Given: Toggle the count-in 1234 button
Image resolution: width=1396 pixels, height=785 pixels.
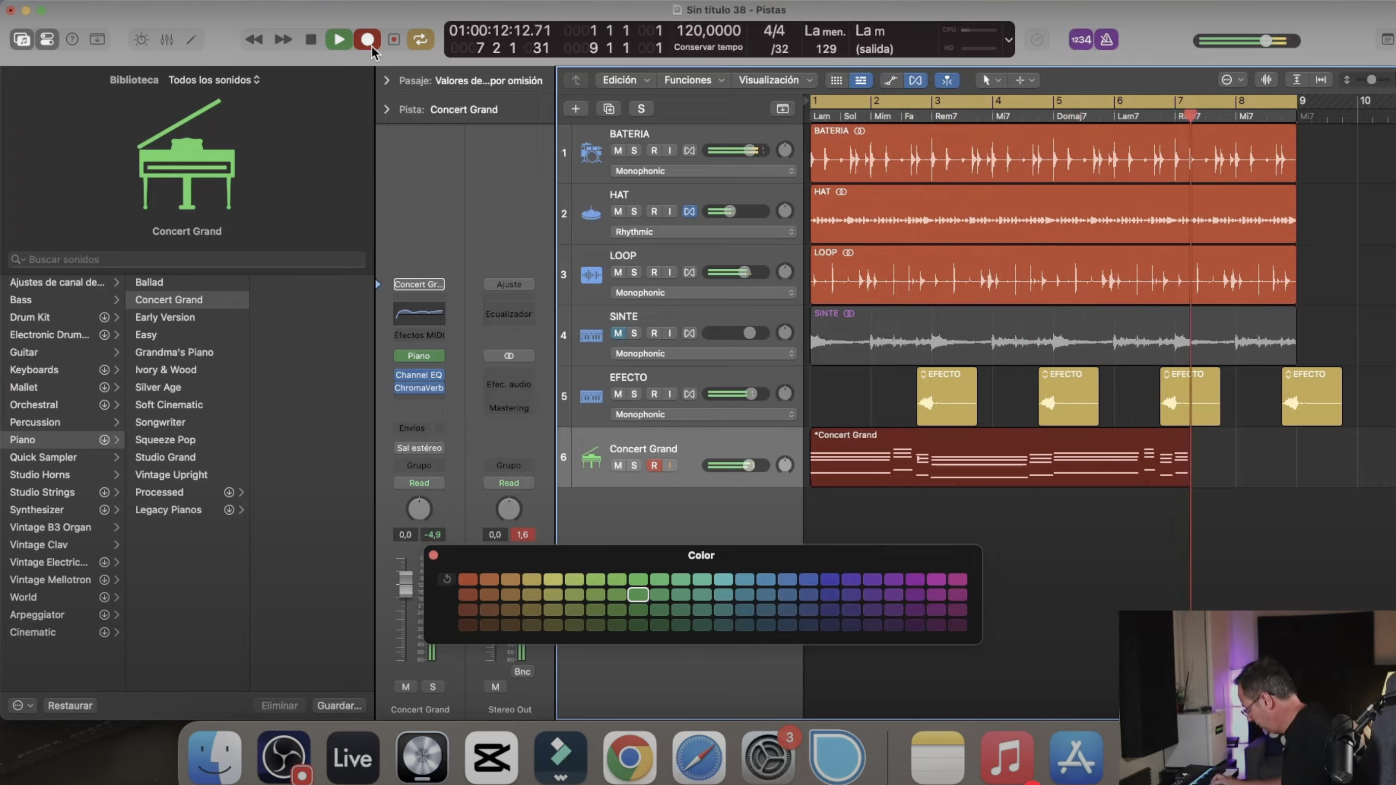Looking at the screenshot, I should click(1081, 39).
